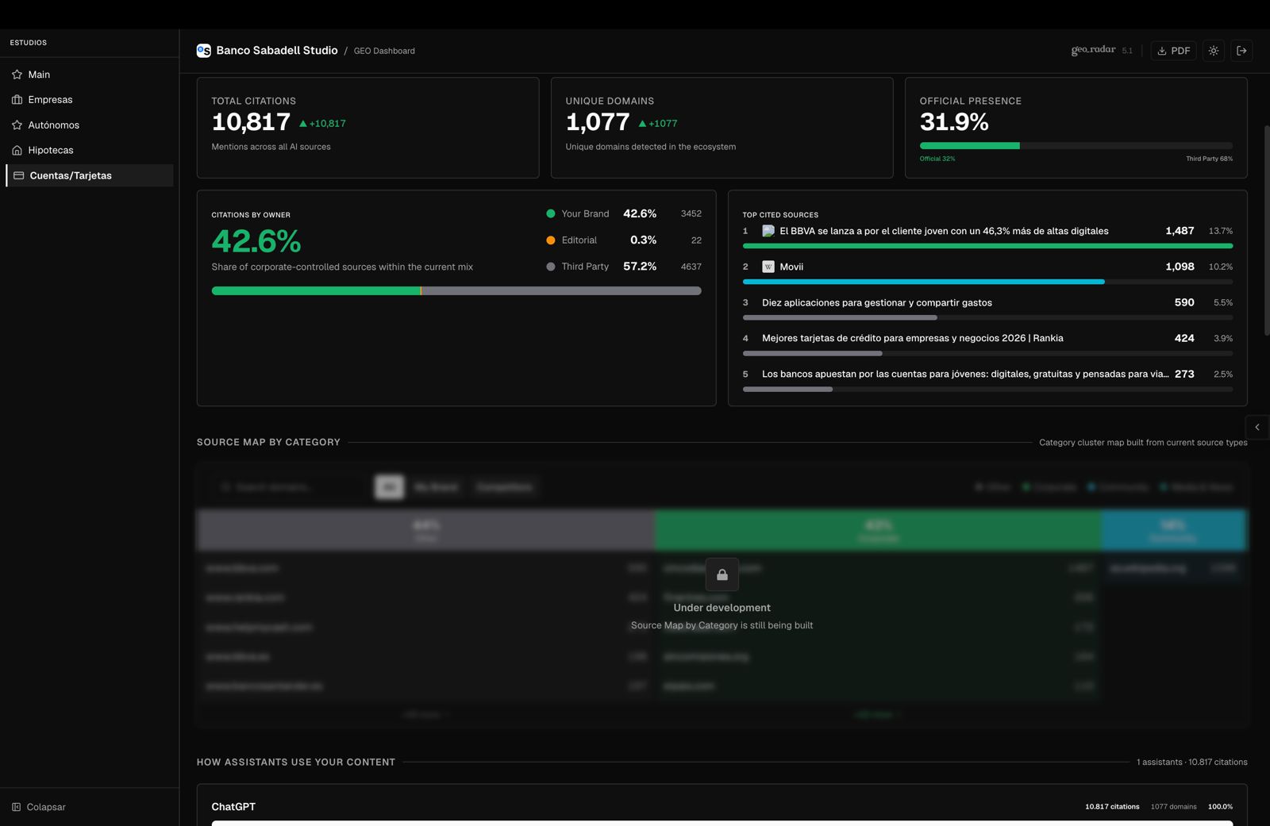Open the Cuentas/Tarjetas study
The height and width of the screenshot is (826, 1270).
click(71, 175)
